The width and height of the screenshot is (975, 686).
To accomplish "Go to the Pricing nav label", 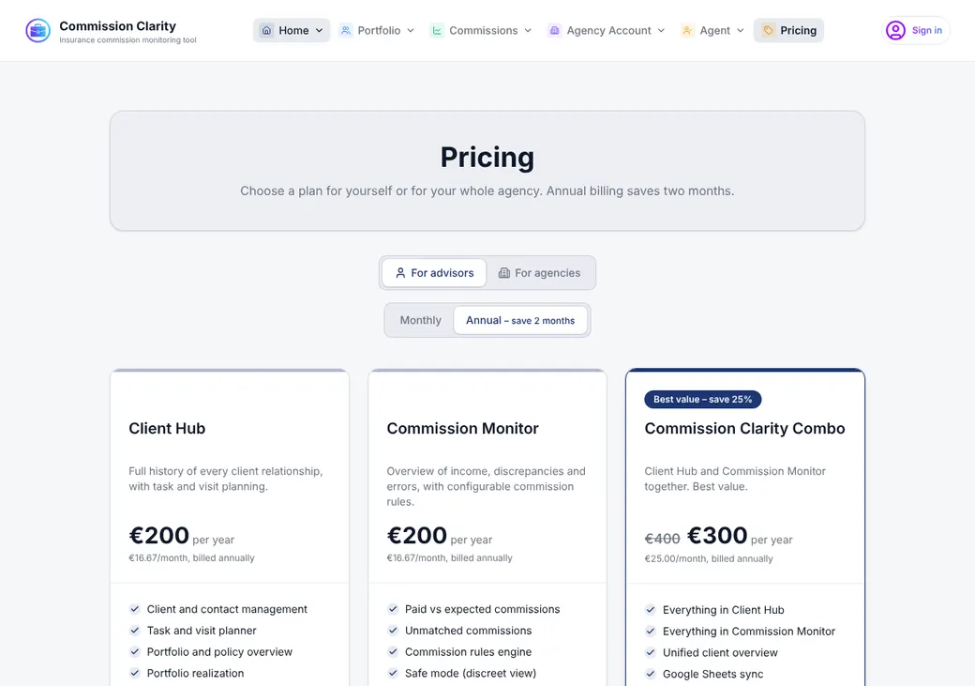I will click(799, 31).
